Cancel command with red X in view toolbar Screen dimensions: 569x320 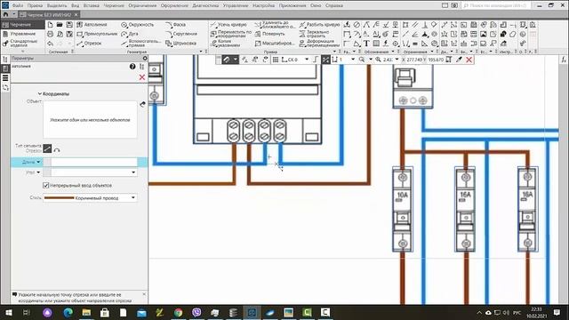469,60
